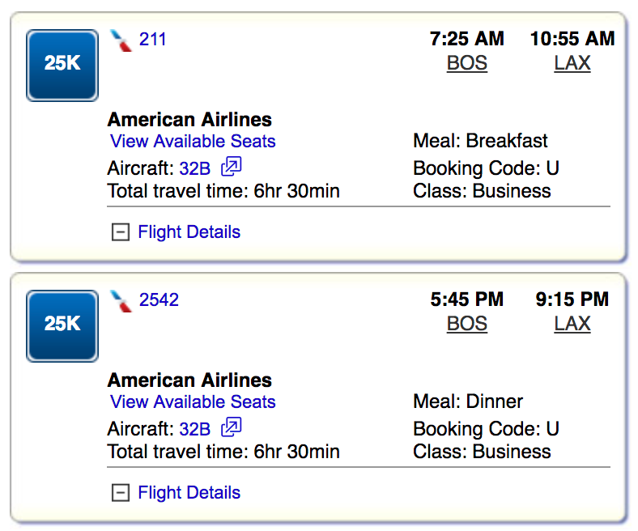Collapse Flight Details minus box for flight 2542
638x531 pixels.
tap(120, 493)
